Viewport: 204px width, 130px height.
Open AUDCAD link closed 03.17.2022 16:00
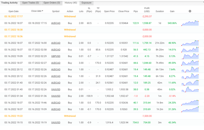click(x=56, y=43)
